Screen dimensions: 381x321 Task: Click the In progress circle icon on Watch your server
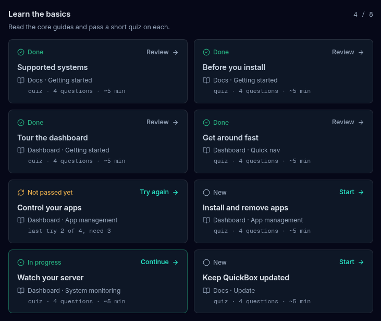[x=21, y=263]
